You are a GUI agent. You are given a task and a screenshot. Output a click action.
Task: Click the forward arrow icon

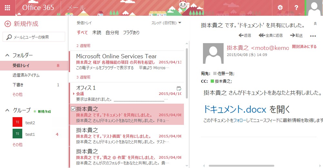293,35
